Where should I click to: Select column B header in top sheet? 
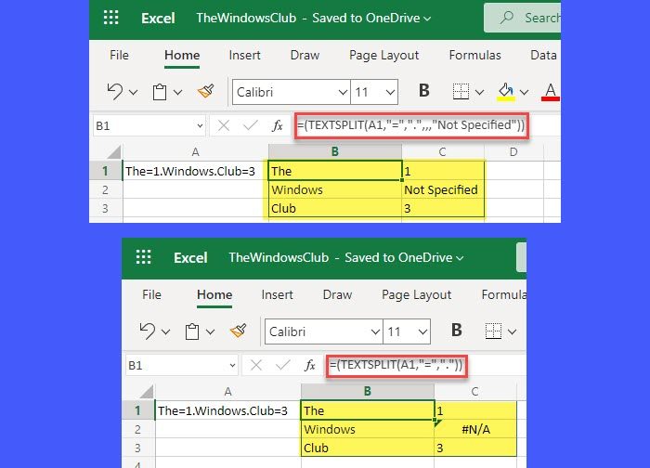click(x=335, y=151)
